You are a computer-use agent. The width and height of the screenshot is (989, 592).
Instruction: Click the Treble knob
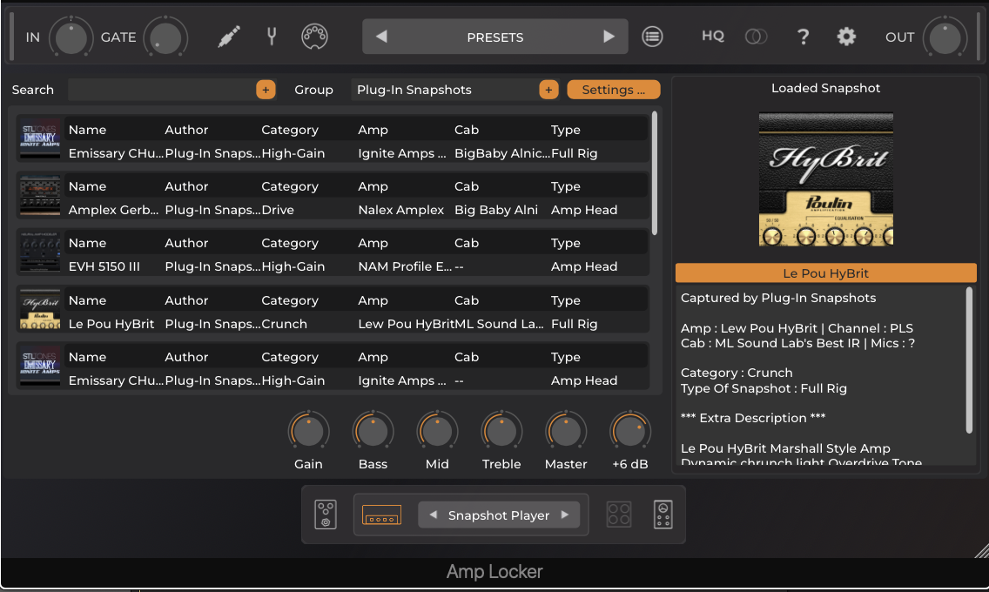click(x=501, y=431)
